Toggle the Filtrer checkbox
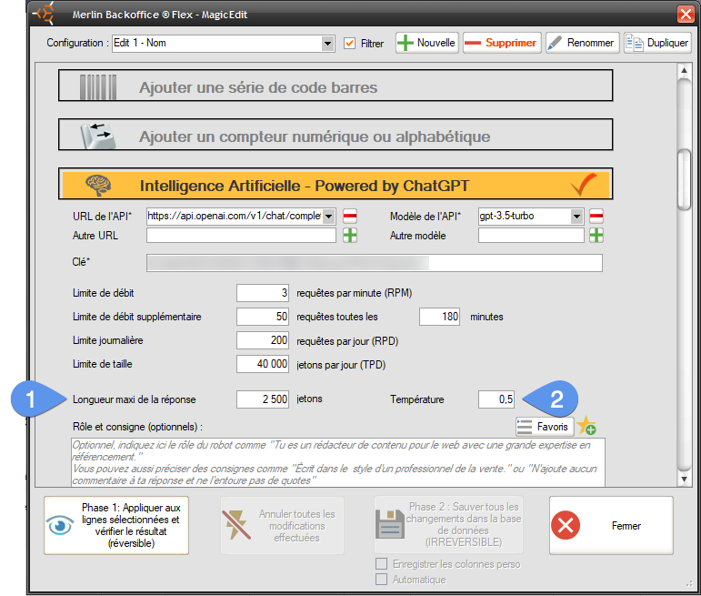 click(349, 44)
